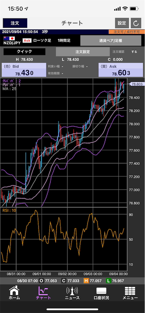
Task: Tap the ローソク足 chart type label
Action: point(42,41)
